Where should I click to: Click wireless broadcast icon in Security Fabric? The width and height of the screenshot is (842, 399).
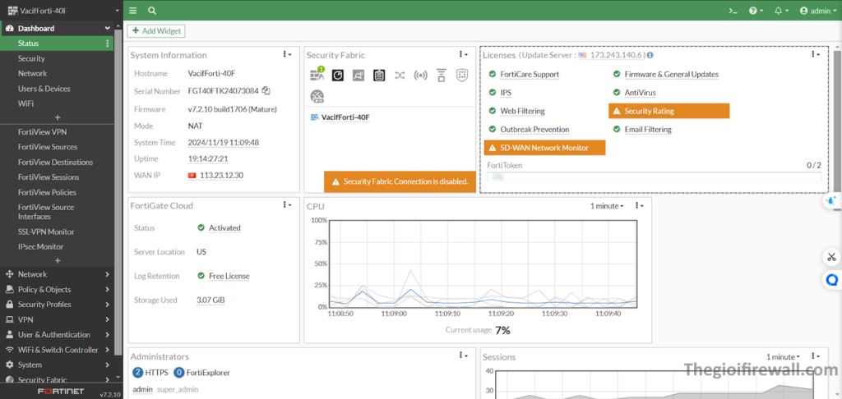(x=420, y=75)
